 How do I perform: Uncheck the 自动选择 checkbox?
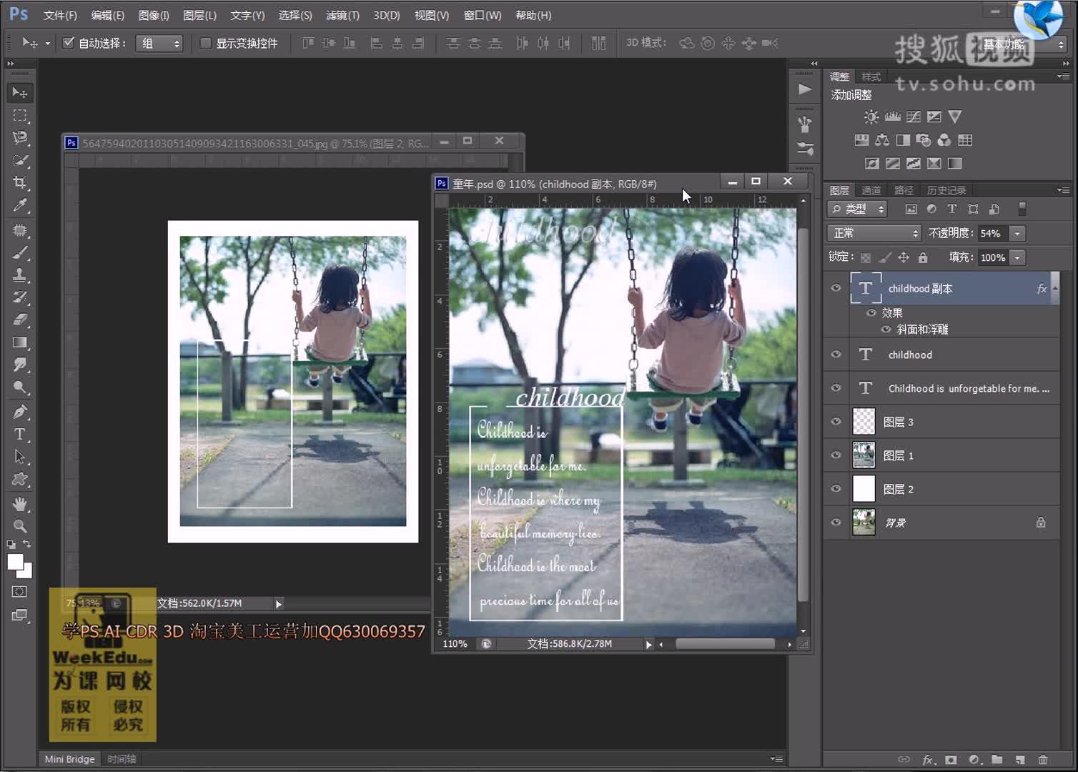68,43
